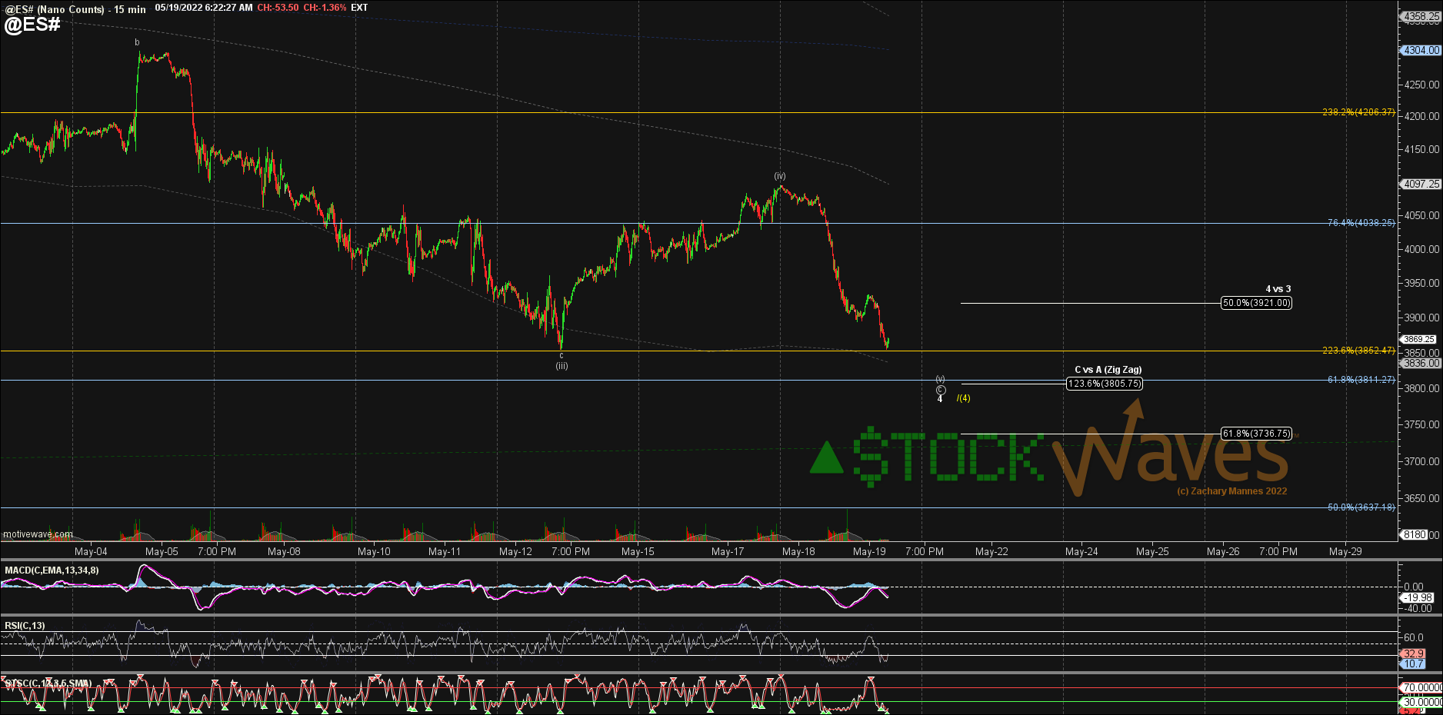This screenshot has width=1443, height=715.
Task: Click the 3869.25 current price marker
Action: click(1418, 339)
